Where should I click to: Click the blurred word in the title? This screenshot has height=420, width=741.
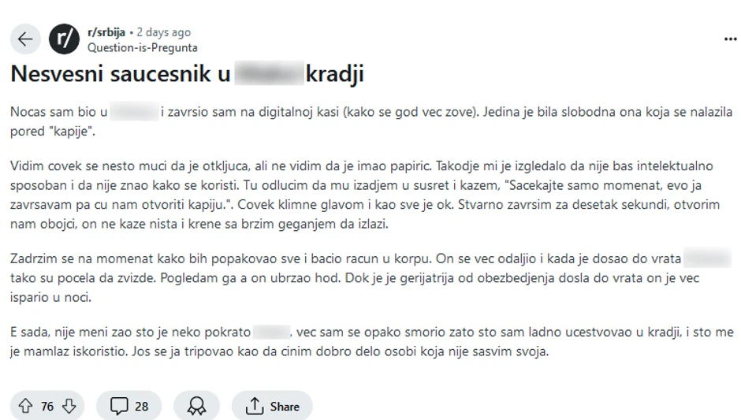269,75
